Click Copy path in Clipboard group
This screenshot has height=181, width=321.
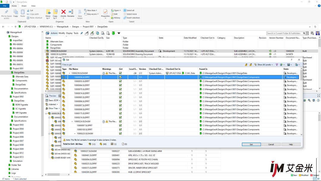33,14
